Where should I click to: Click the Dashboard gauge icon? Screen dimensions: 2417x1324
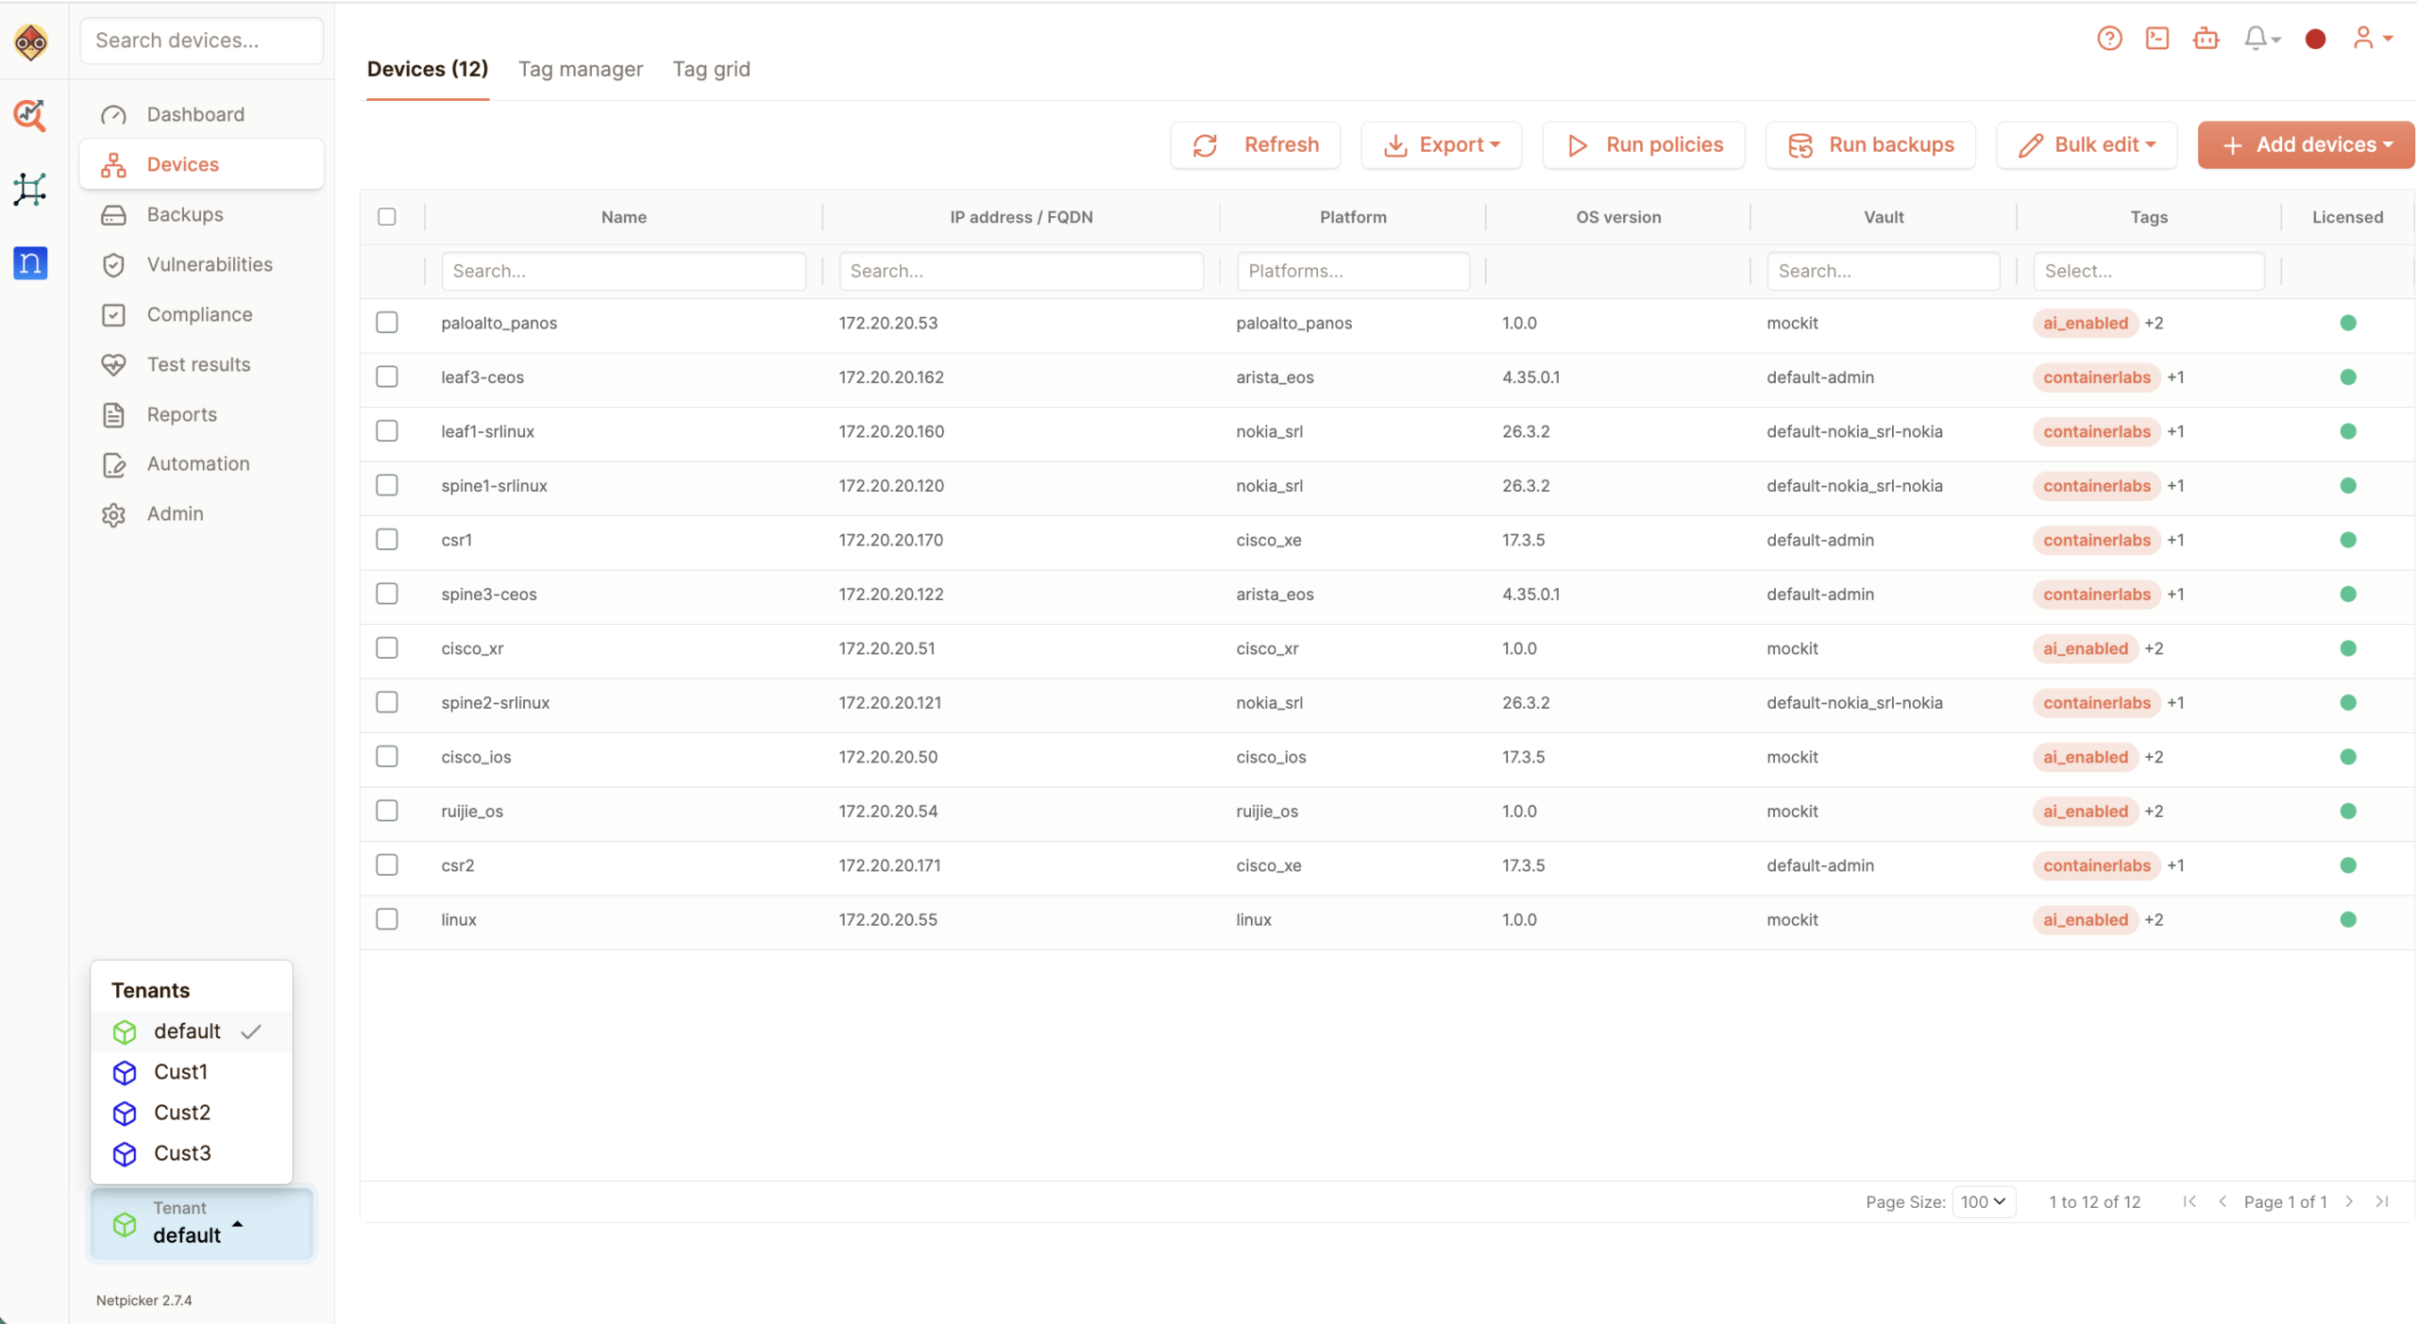pos(114,114)
